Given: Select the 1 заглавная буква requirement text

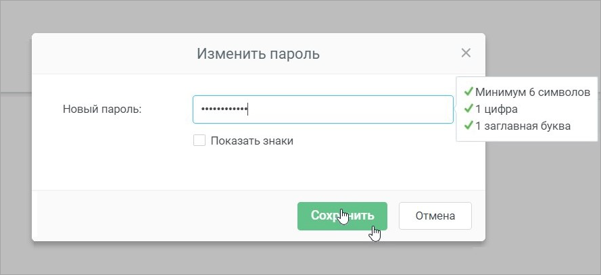Looking at the screenshot, I should pyautogui.click(x=523, y=126).
